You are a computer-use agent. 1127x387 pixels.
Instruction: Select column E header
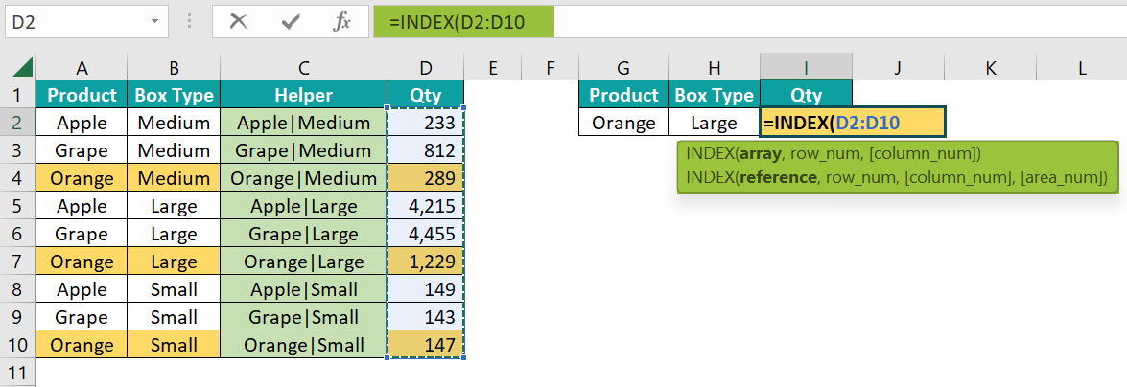pos(492,68)
